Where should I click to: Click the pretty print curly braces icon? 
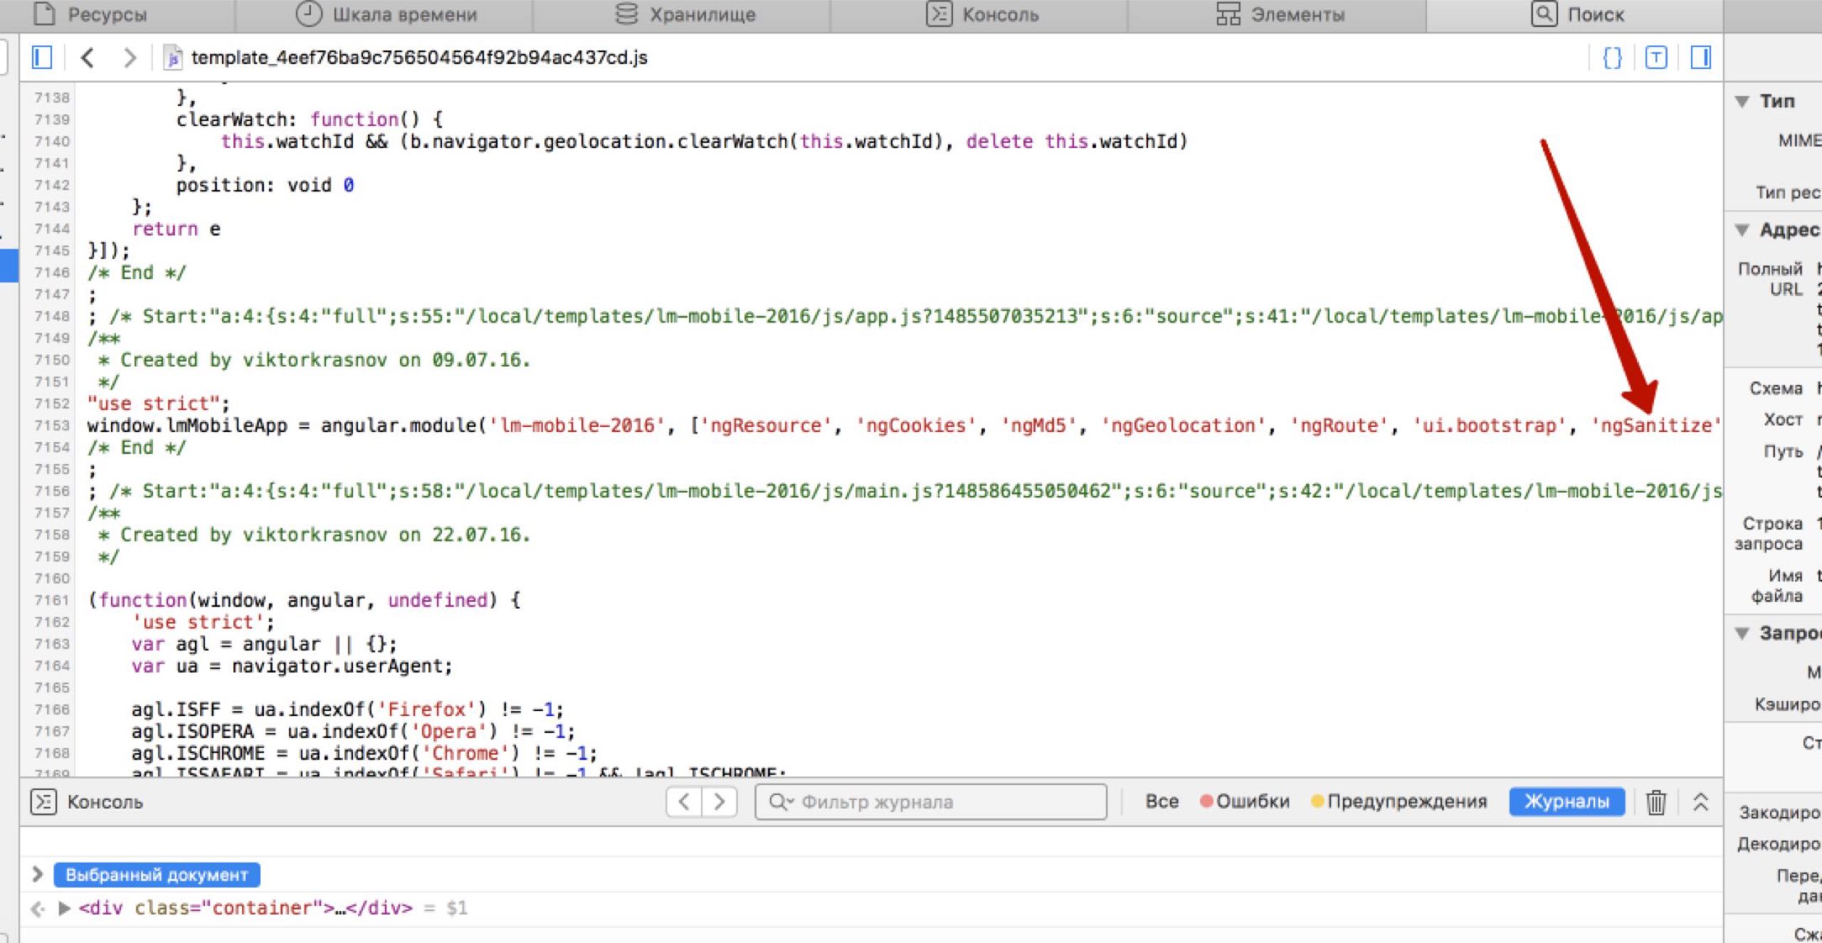click(1612, 57)
